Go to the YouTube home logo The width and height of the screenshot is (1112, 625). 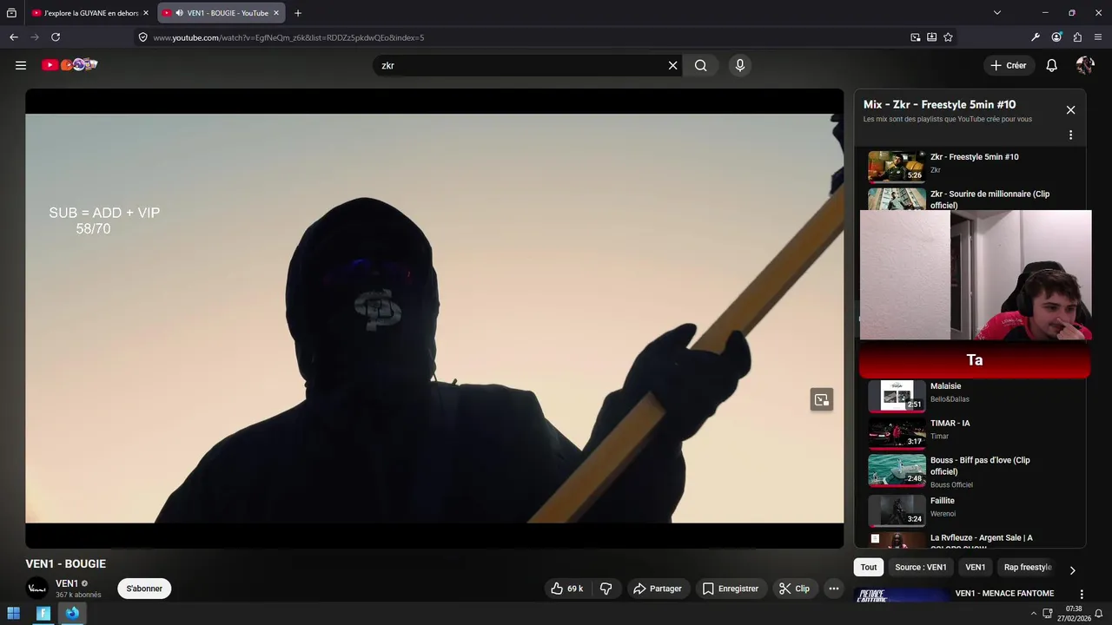pos(69,65)
